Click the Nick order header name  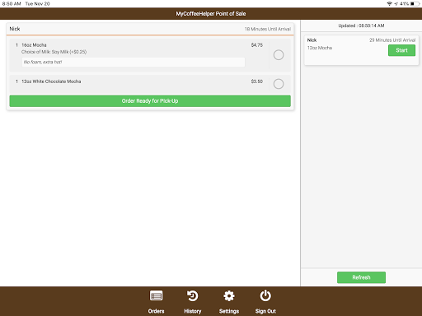(15, 29)
